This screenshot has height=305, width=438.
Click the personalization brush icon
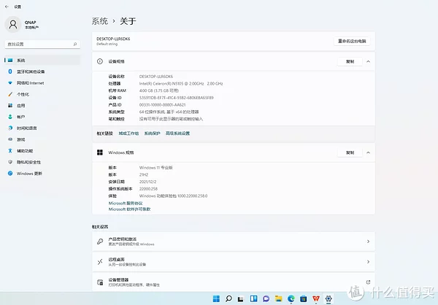[x=10, y=94]
